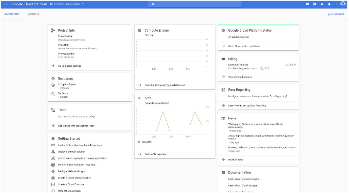Open Analyzing your BigQuery usage news item
This screenshot has height=193, width=349.
coord(261,137)
